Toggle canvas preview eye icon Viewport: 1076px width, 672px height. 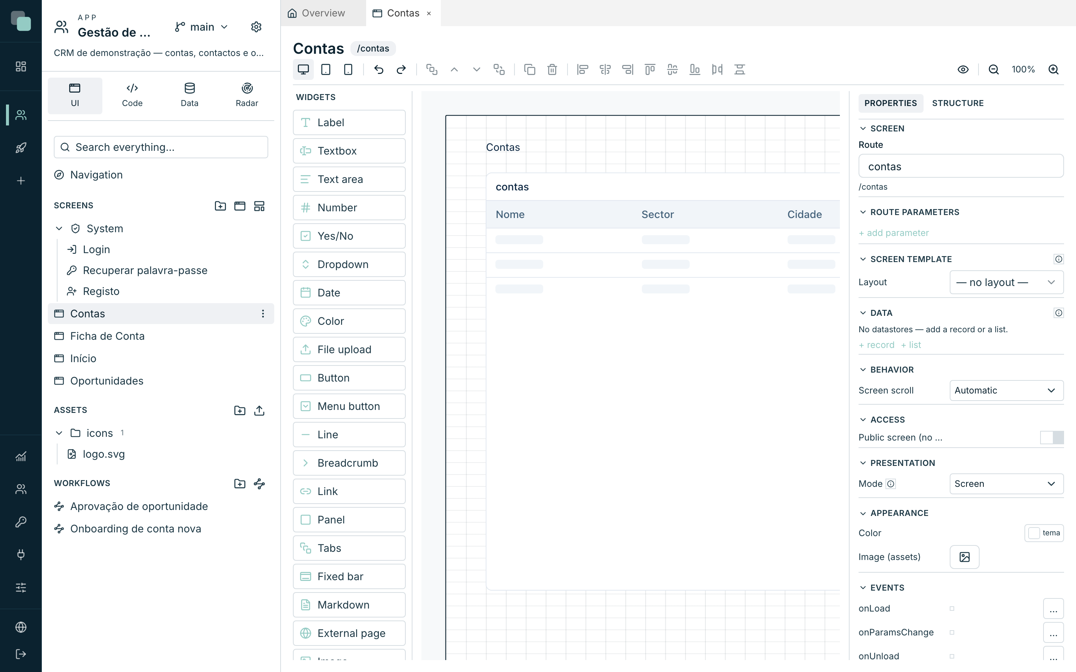[963, 69]
